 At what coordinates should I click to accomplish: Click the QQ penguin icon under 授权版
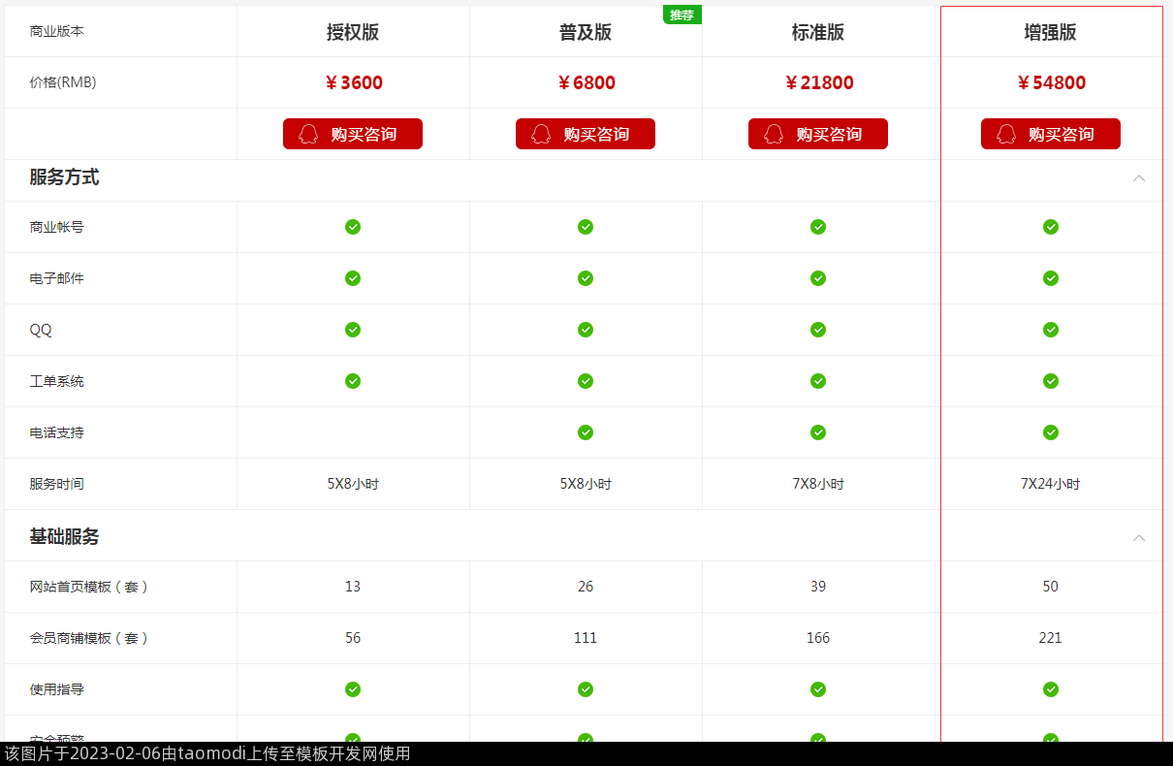coord(308,134)
